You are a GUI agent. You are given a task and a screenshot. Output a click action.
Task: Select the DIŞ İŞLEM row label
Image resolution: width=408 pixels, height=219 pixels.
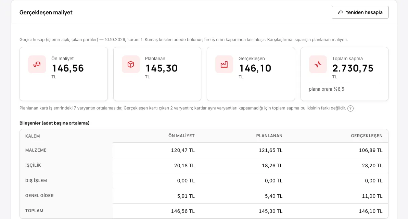[x=36, y=181]
